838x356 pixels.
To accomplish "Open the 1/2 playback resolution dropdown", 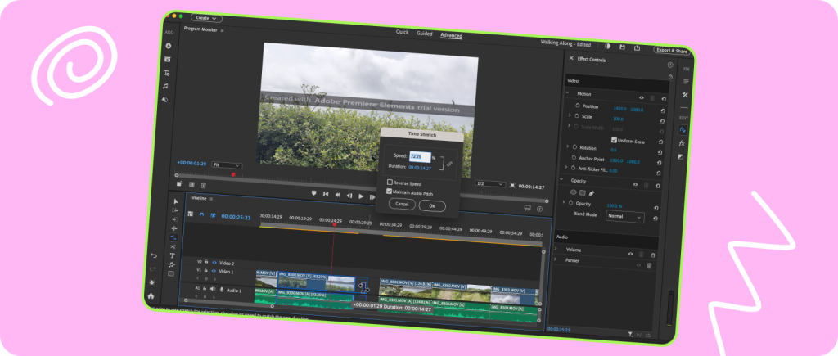I will (490, 184).
